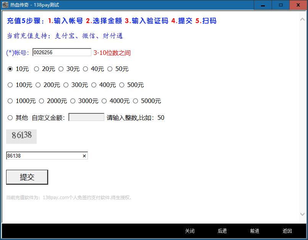Close the window with X button

point(298,5)
